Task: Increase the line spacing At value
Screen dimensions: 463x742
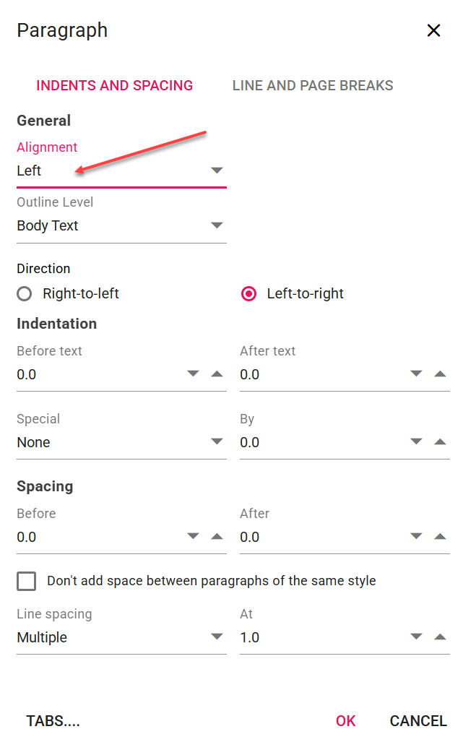Action: click(440, 637)
